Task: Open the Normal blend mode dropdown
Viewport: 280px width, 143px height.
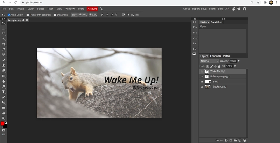Action: pyautogui.click(x=209, y=61)
